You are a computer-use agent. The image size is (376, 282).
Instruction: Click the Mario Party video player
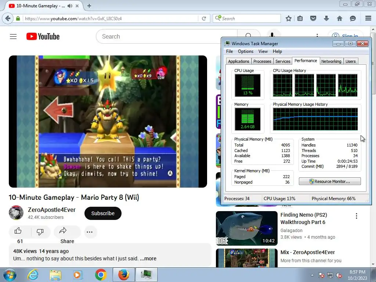click(108, 122)
